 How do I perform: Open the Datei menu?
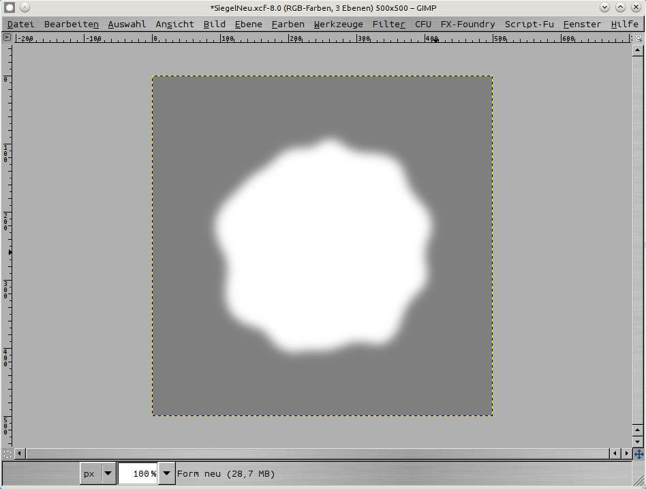tap(20, 24)
